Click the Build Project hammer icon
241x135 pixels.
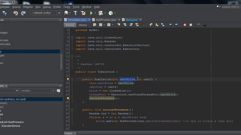point(75,13)
